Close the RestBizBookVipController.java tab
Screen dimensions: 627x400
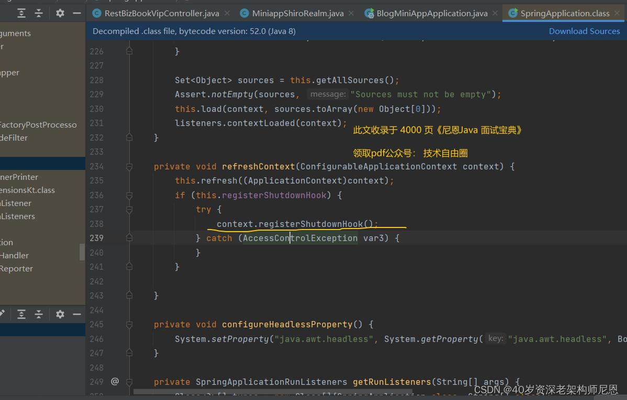coord(228,13)
